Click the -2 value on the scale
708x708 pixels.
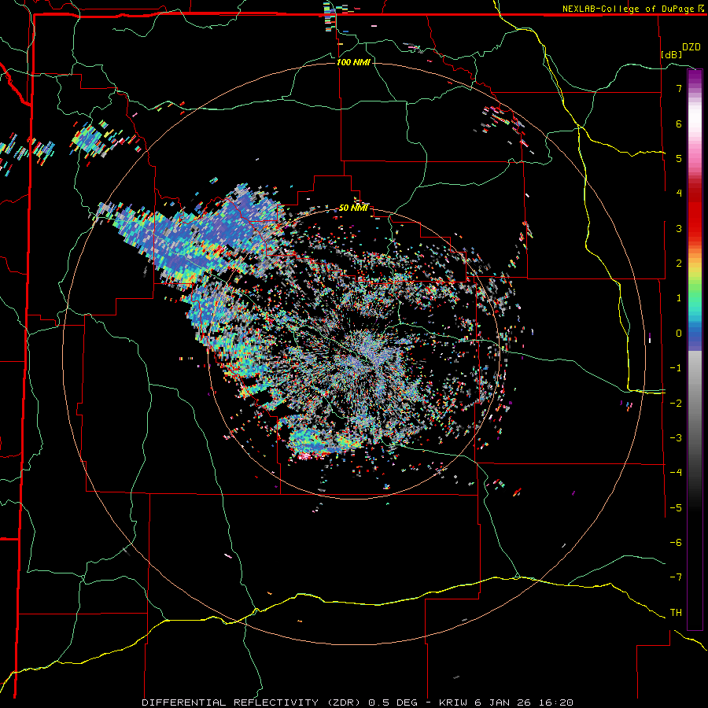coord(676,403)
